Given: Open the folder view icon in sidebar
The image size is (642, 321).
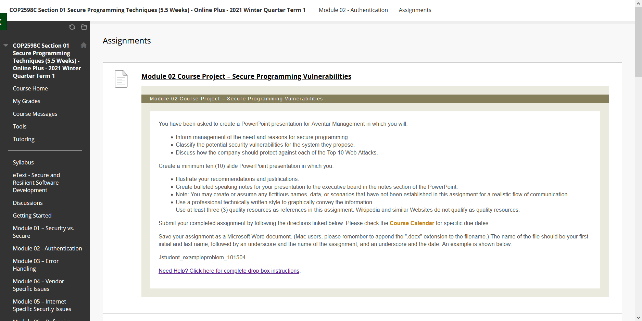Looking at the screenshot, I should click(x=84, y=27).
